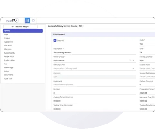Go back using Back to Recipe button
The height and width of the screenshot is (129, 155).
tap(20, 27)
